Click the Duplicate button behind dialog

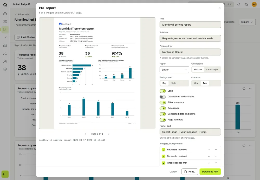pyautogui.click(x=229, y=22)
